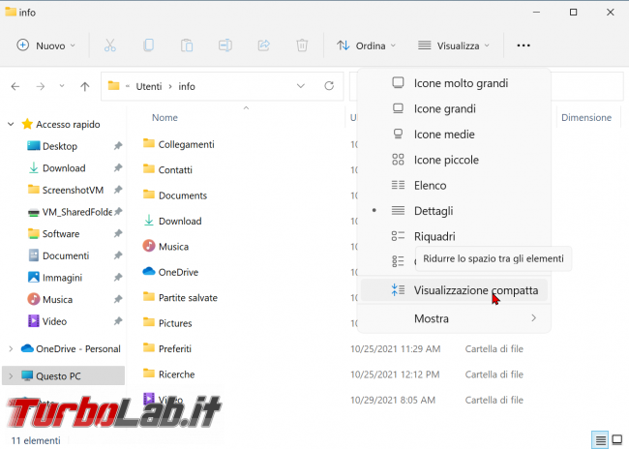Go forward with the right arrow
Image resolution: width=629 pixels, height=449 pixels.
pos(40,86)
